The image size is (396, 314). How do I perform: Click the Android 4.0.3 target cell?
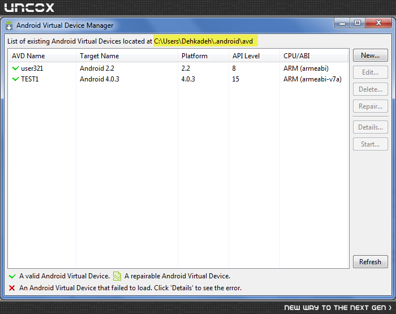pos(100,79)
